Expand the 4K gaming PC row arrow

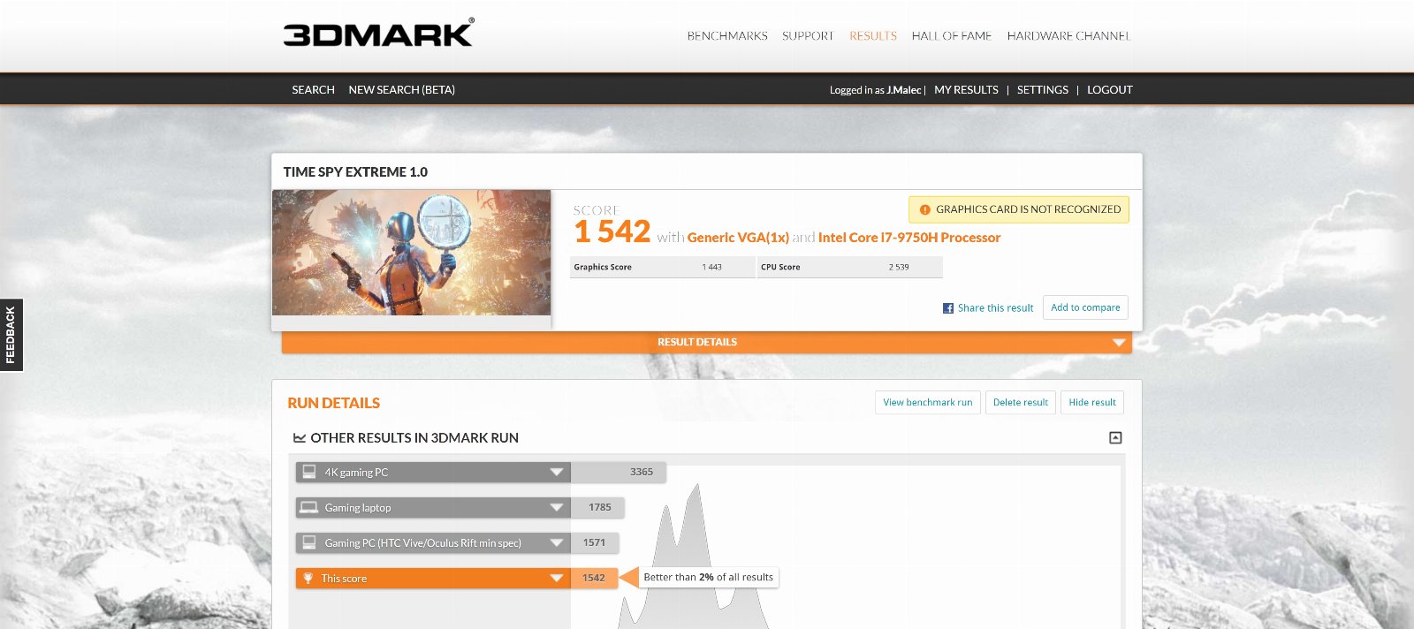pyautogui.click(x=557, y=473)
